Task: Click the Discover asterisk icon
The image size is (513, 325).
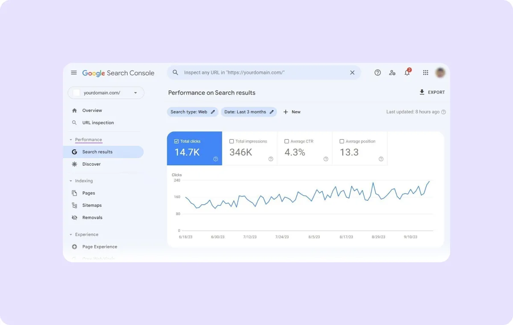Action: click(x=74, y=164)
